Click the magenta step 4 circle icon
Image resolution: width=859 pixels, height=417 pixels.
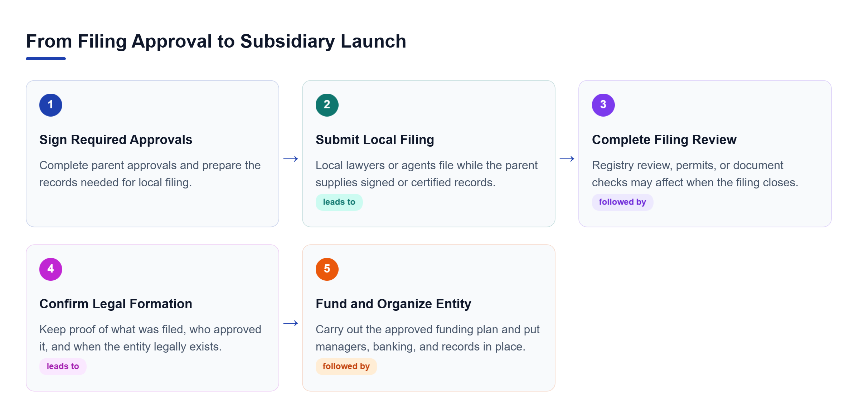51,269
